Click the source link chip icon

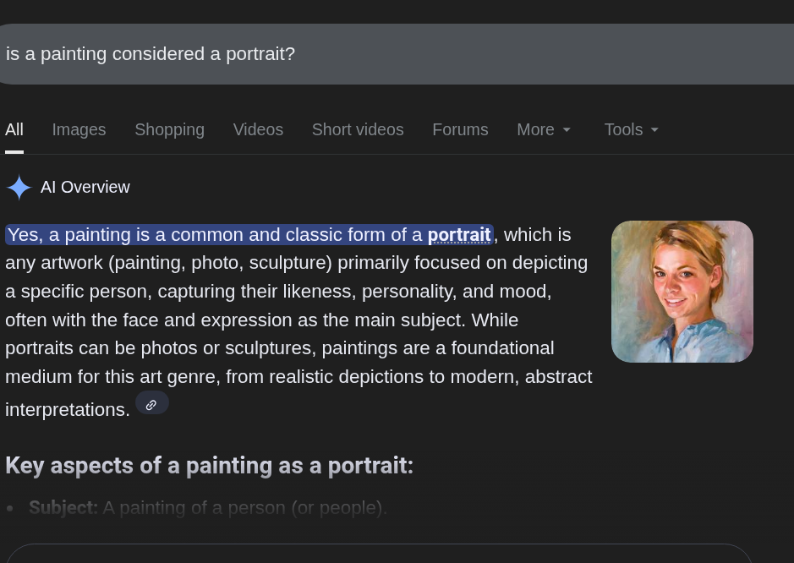click(x=151, y=404)
